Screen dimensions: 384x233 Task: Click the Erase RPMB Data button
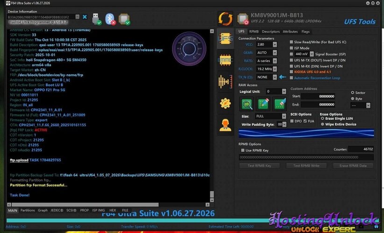coord(353,165)
